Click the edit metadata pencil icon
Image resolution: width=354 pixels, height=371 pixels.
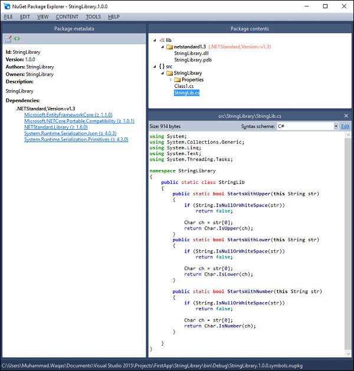tap(8, 39)
